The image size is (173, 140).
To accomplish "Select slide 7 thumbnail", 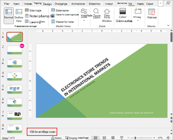I will (15, 116).
